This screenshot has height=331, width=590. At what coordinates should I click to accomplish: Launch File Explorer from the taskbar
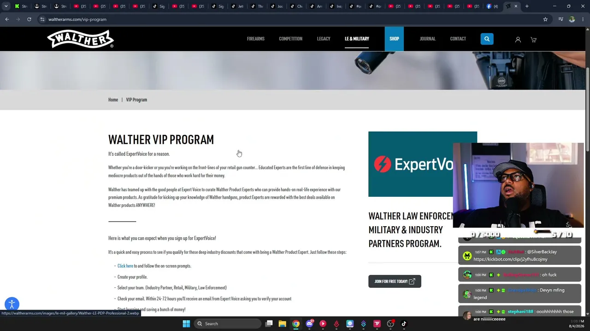282,324
